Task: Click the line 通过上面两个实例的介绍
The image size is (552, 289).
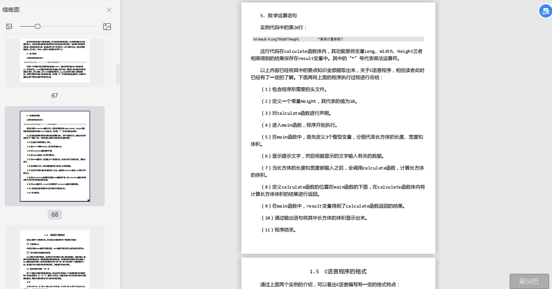Action: click(330, 285)
